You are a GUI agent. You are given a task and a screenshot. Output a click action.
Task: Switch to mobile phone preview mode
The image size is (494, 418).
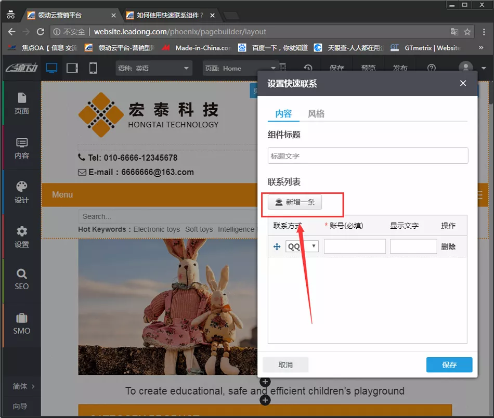pos(93,68)
